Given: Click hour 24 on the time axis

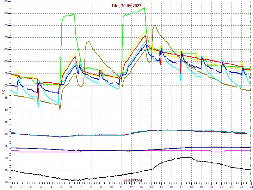Looking at the screenshot, I should click(x=251, y=186).
